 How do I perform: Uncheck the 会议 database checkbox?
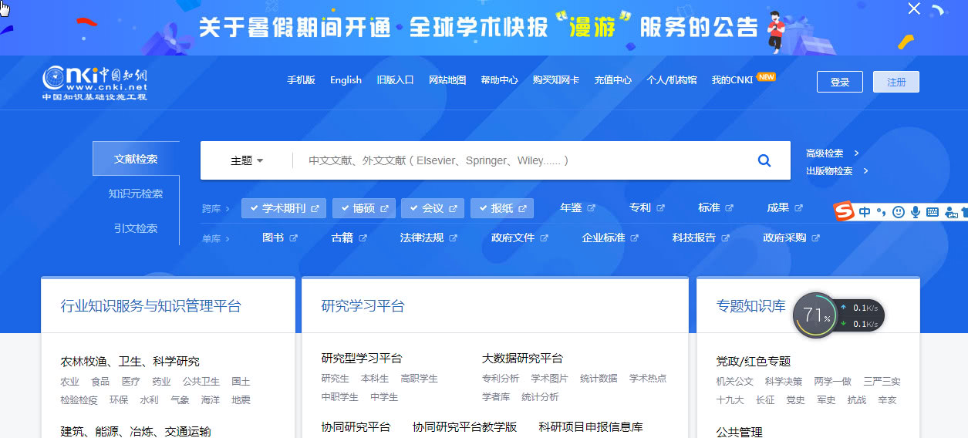click(415, 208)
